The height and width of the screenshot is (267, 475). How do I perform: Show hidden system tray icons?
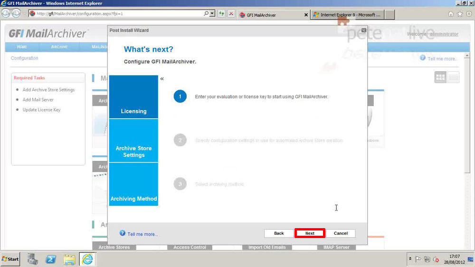coord(410,259)
